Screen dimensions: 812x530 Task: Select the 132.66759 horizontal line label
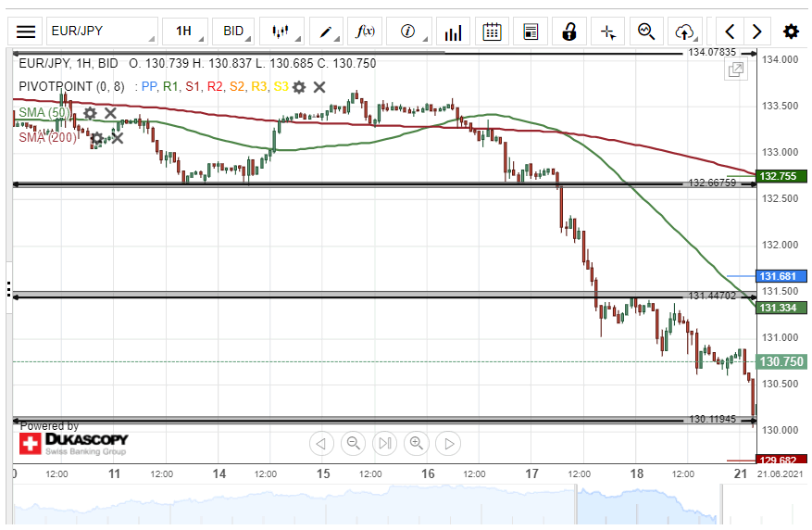[712, 183]
